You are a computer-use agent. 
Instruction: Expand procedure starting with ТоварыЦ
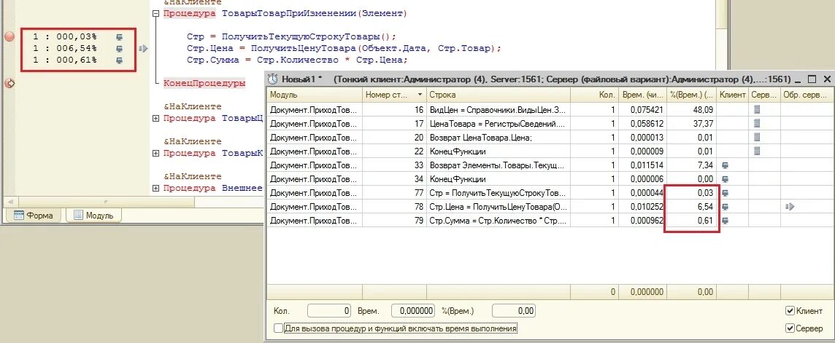155,118
